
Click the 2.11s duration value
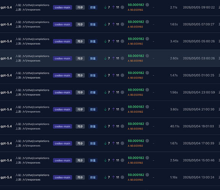174,7
